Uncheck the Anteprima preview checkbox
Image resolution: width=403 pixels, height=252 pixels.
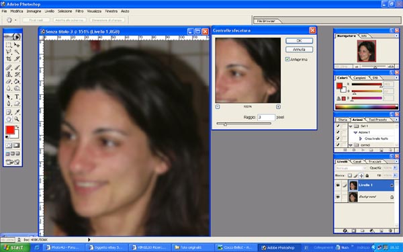(287, 59)
